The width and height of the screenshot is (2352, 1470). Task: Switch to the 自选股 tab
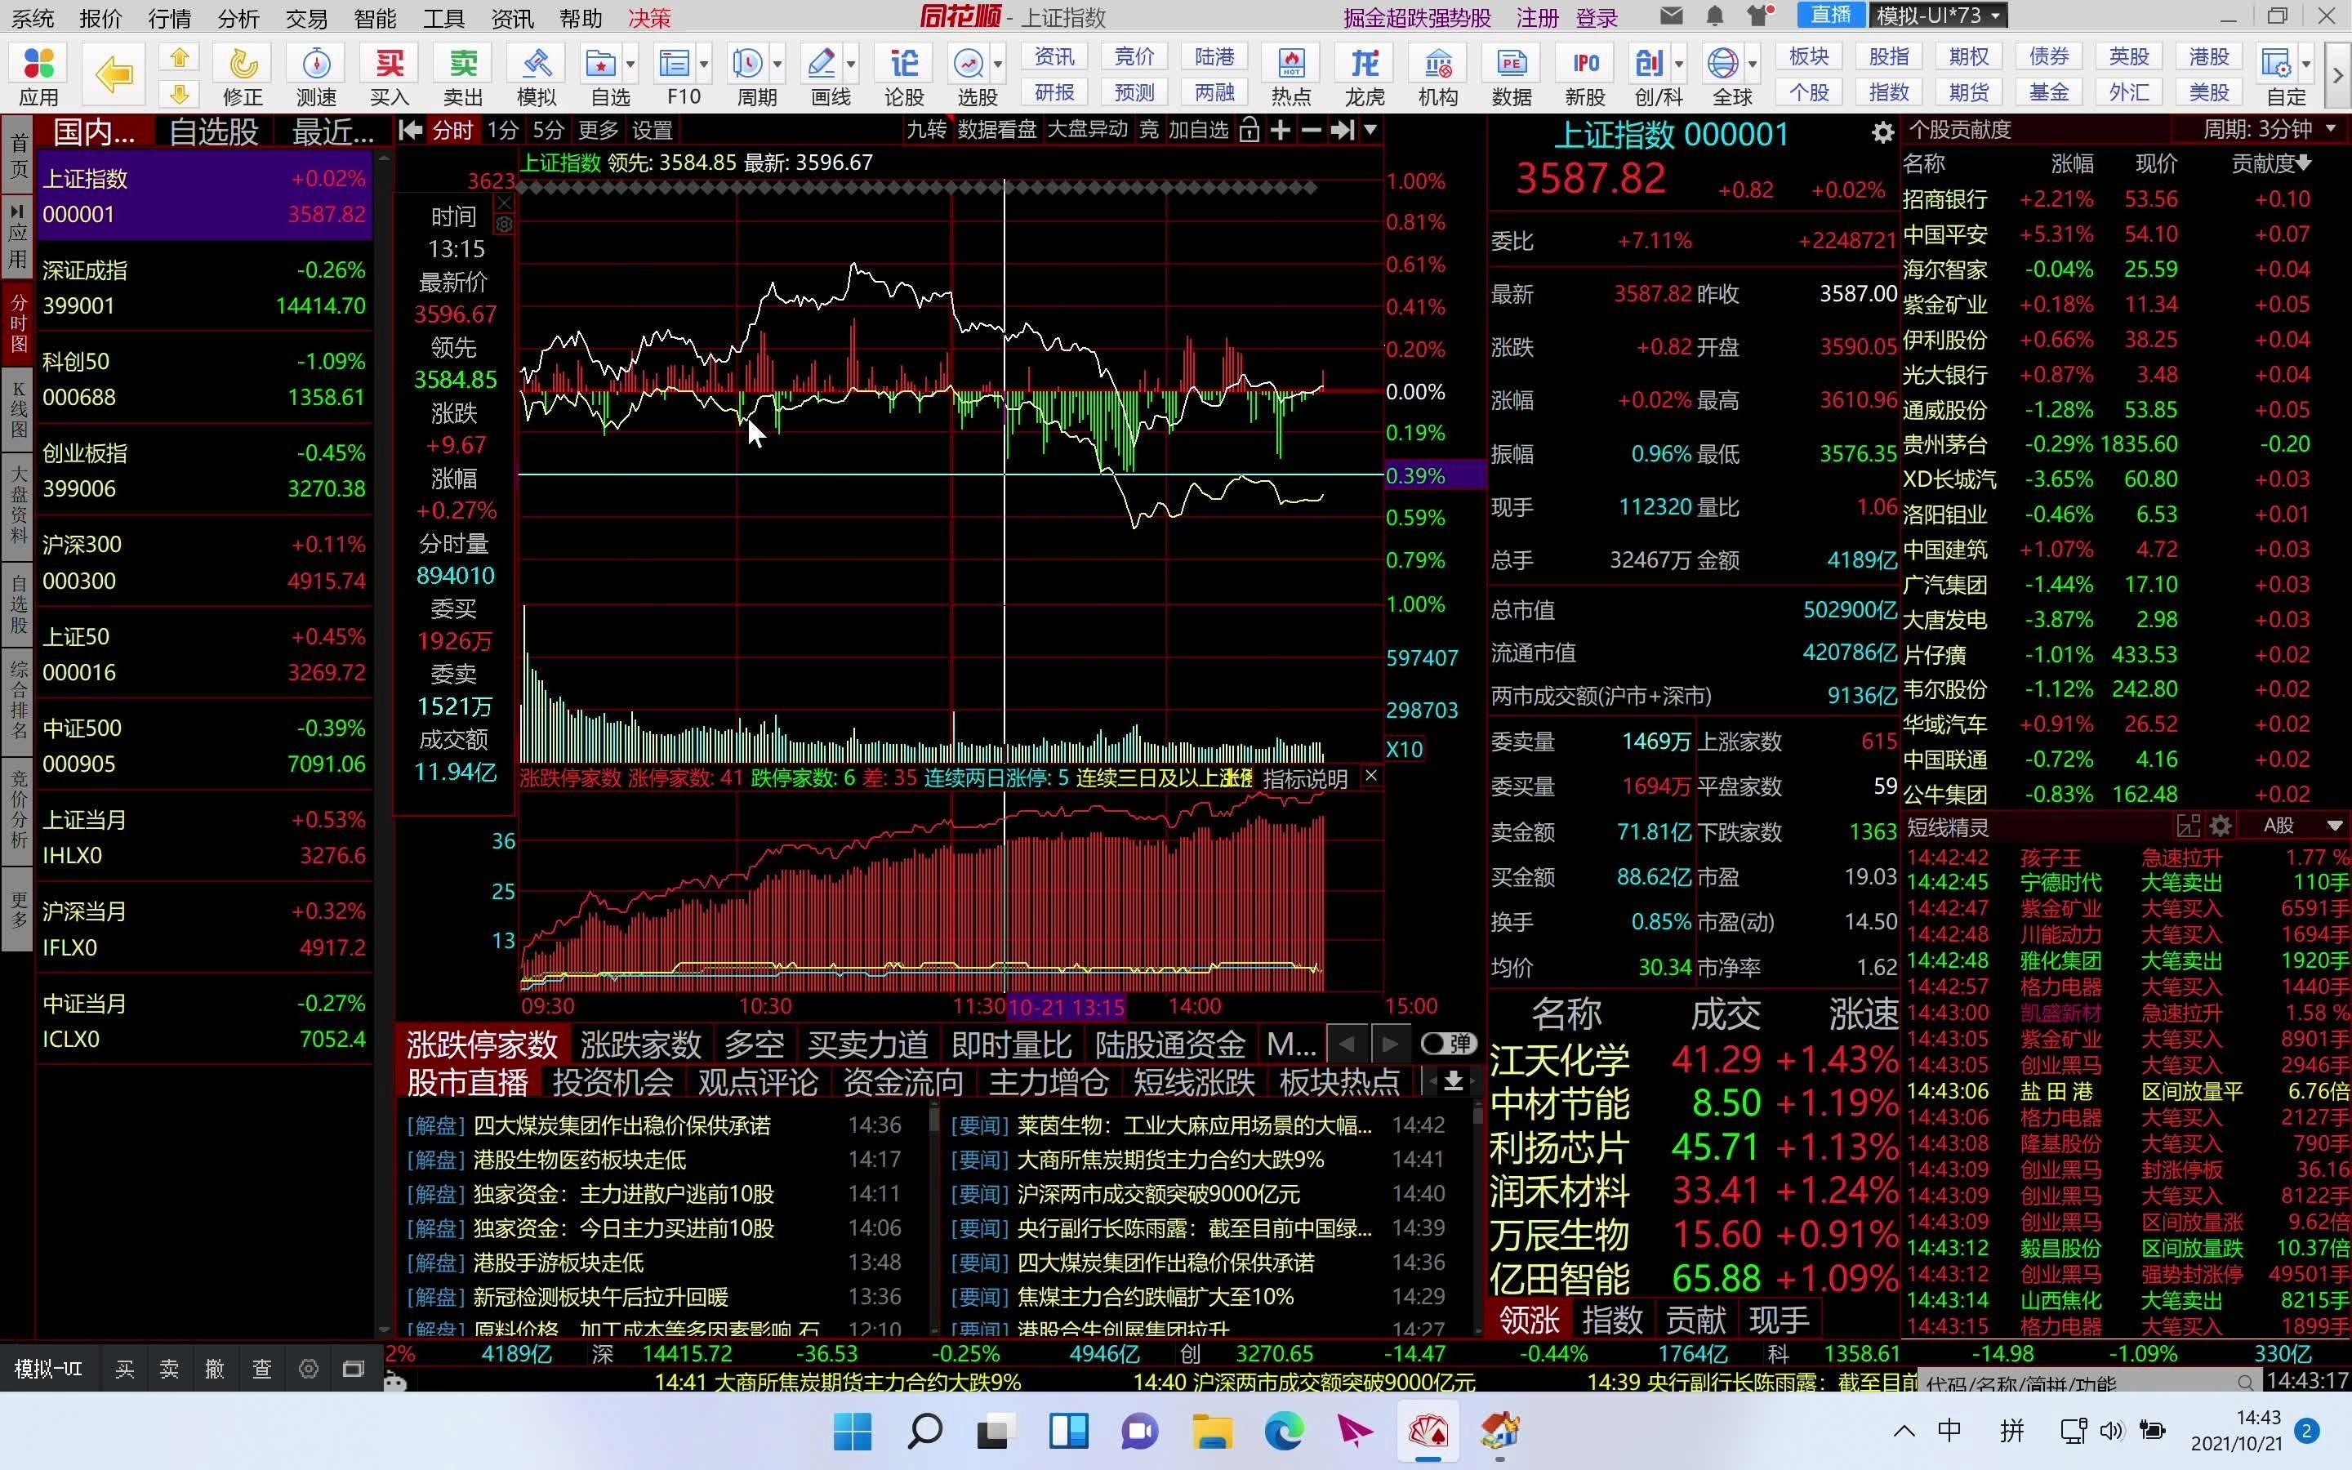214,131
